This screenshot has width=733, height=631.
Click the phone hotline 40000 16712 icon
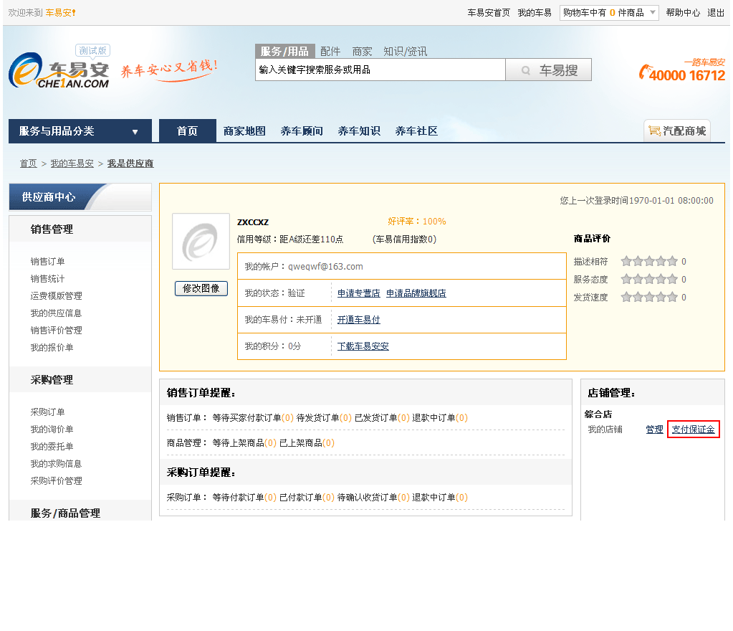pos(645,72)
